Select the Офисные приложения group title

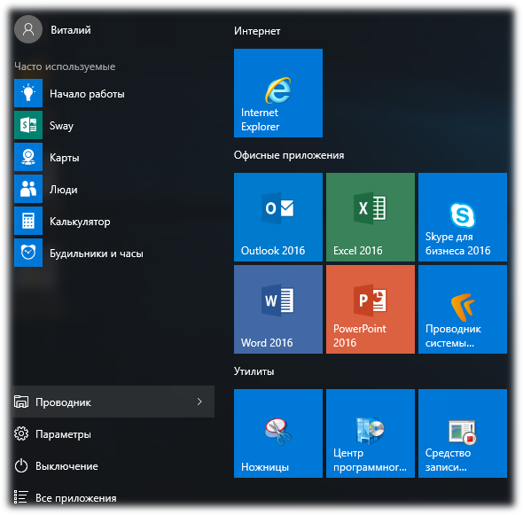289,155
